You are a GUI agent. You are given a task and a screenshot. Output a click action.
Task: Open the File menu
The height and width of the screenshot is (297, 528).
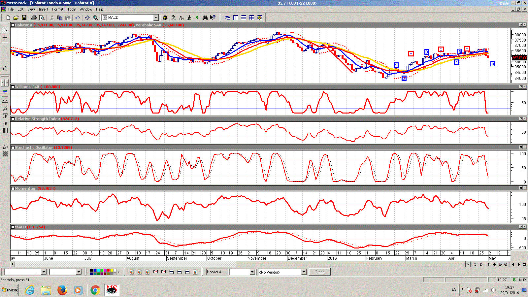pos(11,9)
